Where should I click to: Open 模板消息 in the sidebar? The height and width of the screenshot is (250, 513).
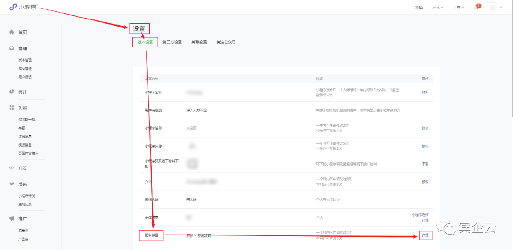point(25,145)
